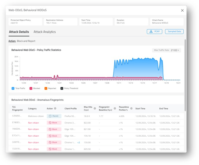Click the 4.69% peacetime portion value

122,116
